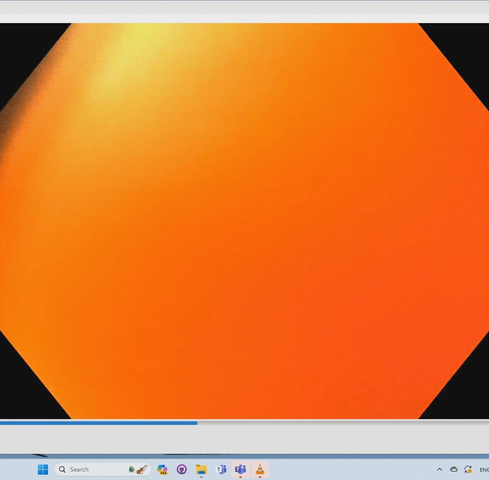Image resolution: width=489 pixels, height=480 pixels.
Task: Launch GitHub Desktop from taskbar
Action: [182, 469]
